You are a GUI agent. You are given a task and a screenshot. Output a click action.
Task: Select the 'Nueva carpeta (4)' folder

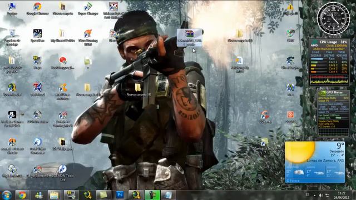pyautogui.click(x=138, y=89)
